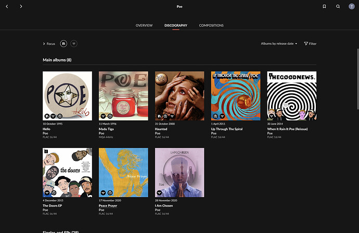This screenshot has width=359, height=233.
Task: Click TIDAL badge on The Doors EP cover
Action: click(x=47, y=193)
